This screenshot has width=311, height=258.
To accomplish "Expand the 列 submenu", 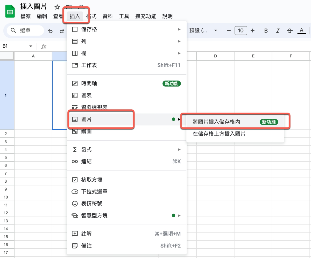I will click(126, 41).
